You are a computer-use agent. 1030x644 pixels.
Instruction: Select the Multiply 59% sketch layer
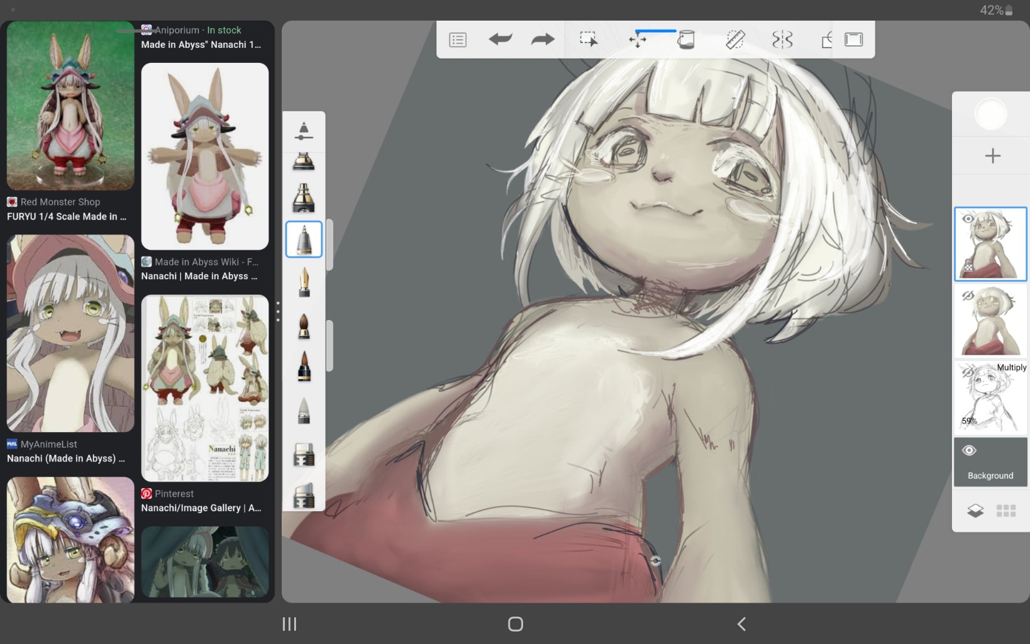pyautogui.click(x=990, y=397)
